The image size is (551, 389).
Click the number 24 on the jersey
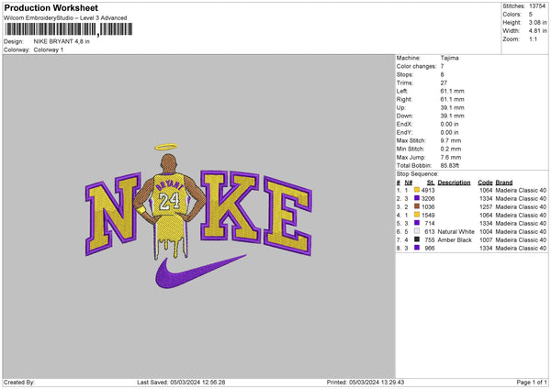pos(169,201)
